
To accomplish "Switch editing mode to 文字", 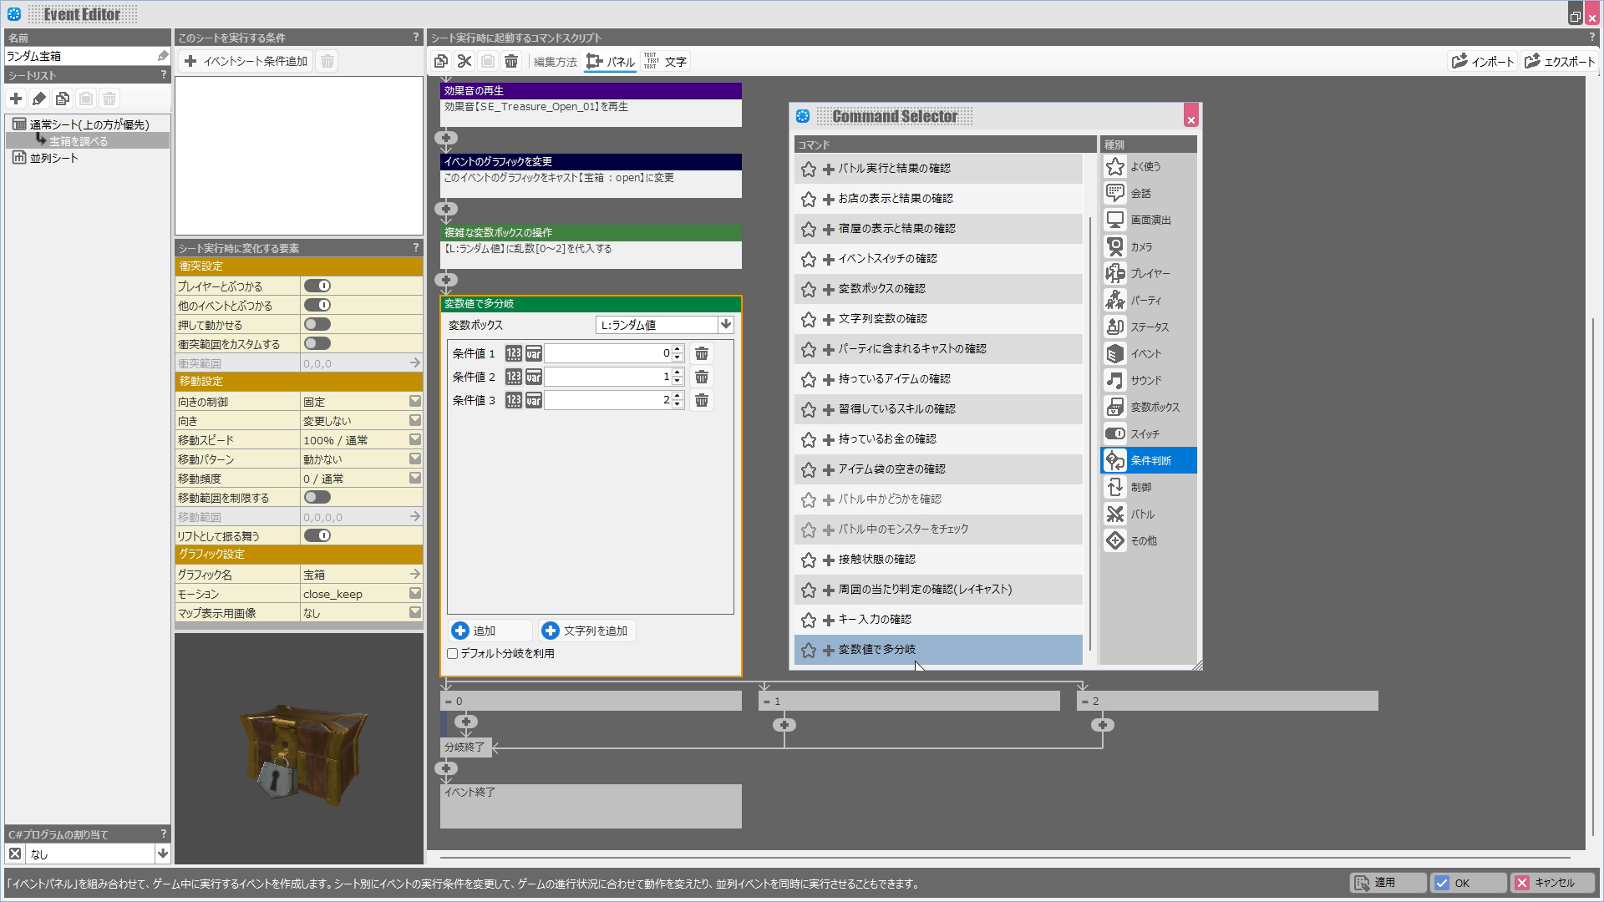I will (x=665, y=62).
